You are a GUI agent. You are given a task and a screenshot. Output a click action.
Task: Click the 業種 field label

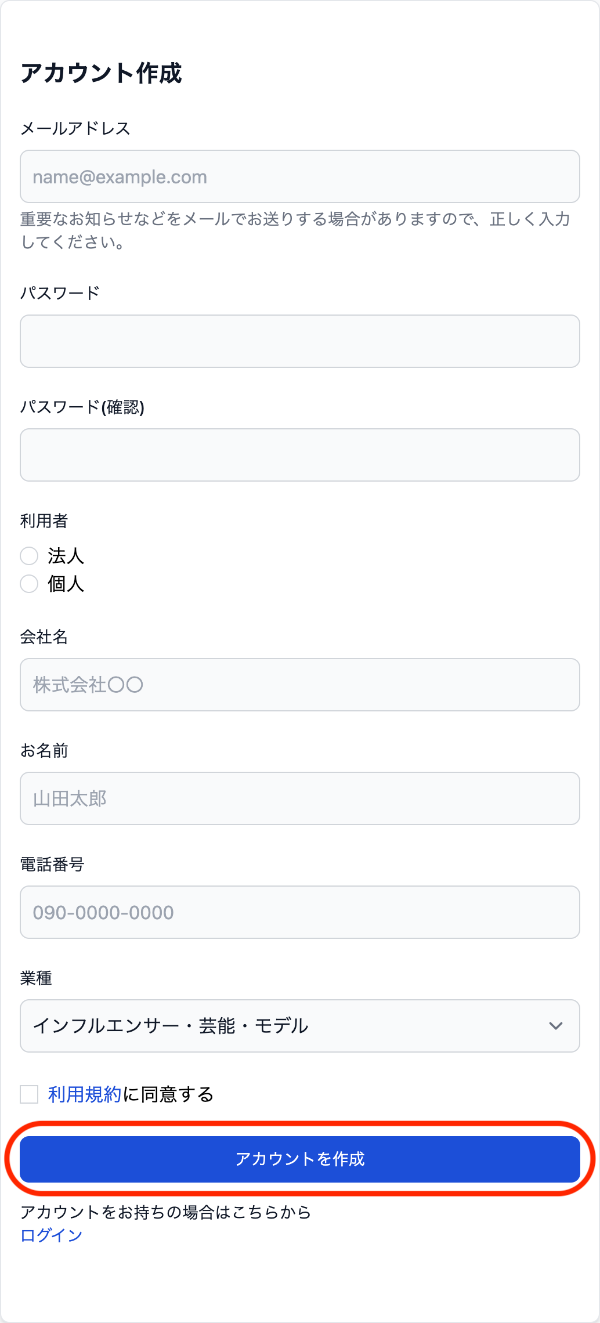click(x=36, y=978)
